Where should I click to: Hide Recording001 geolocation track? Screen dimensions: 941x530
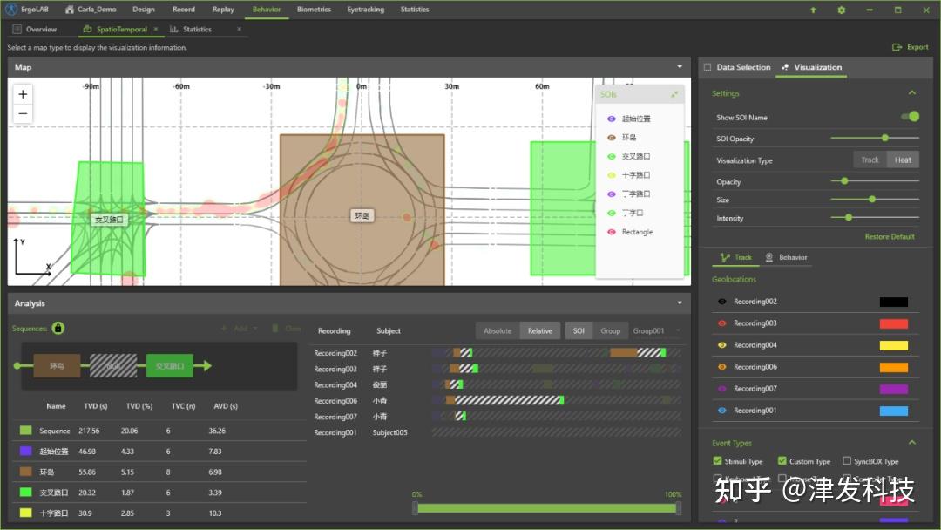(722, 411)
